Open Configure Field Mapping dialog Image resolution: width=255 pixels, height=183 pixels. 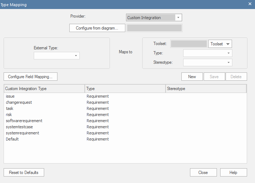[x=31, y=77]
